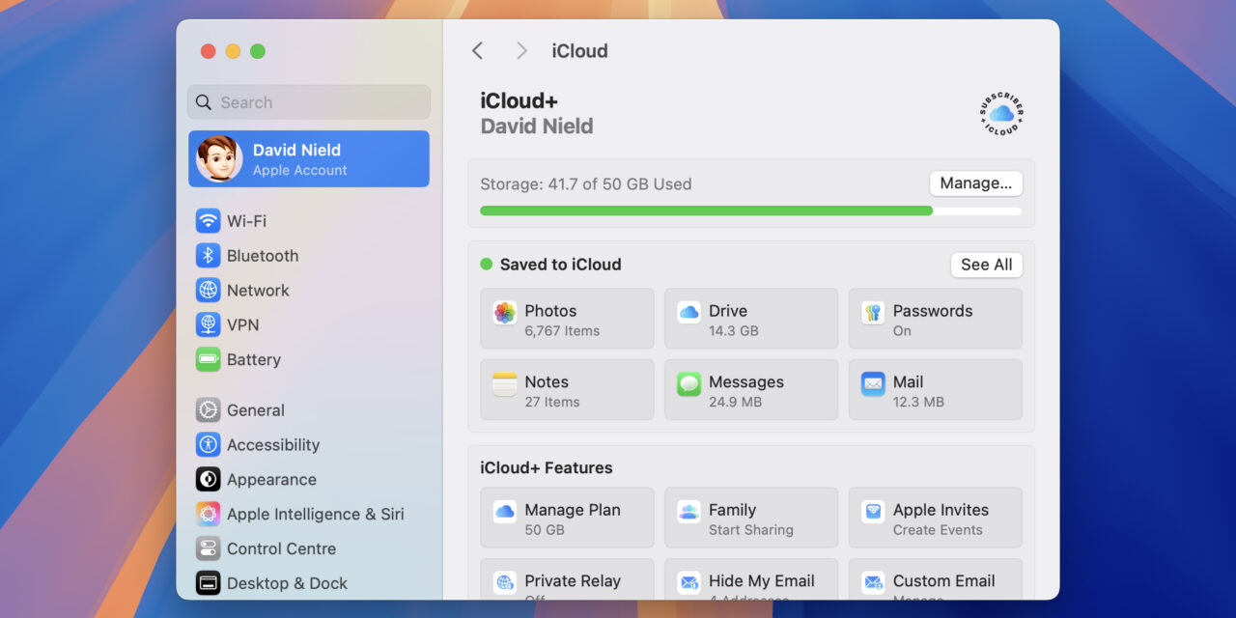Go forward with the right chevron
1236x618 pixels.
click(521, 51)
